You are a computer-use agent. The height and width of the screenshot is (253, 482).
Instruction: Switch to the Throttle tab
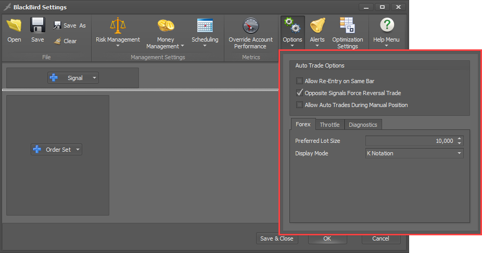(330, 125)
